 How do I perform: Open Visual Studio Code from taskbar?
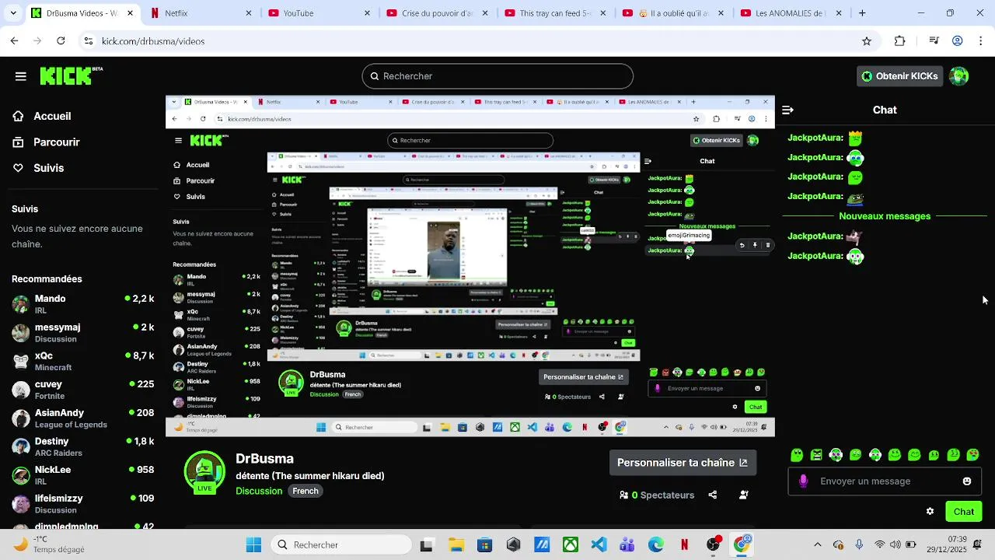(x=599, y=545)
